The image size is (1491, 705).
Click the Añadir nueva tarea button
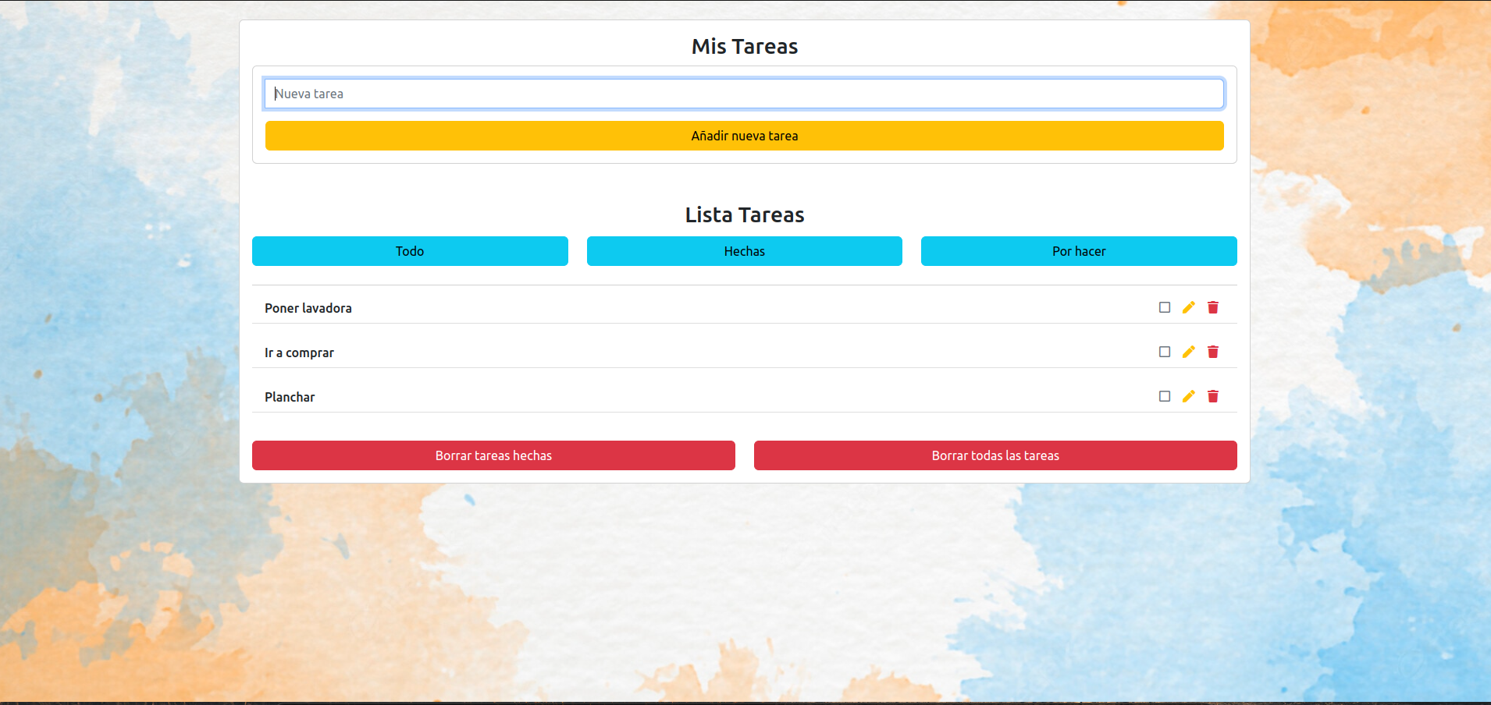pos(744,135)
